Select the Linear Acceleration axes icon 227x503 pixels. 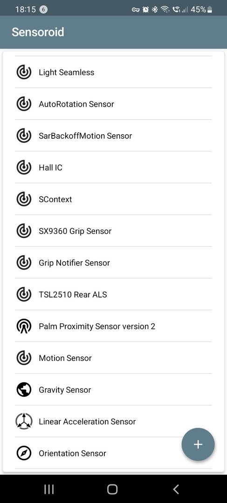pos(24,421)
